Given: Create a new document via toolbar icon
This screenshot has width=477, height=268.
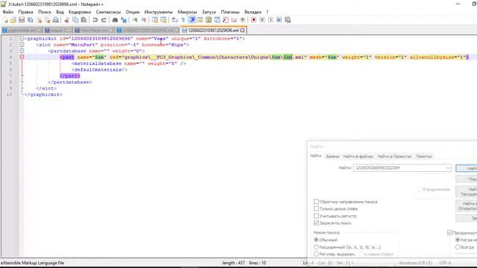Looking at the screenshot, I should tap(5, 20).
